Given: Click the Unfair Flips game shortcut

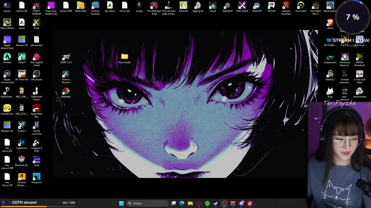Looking at the screenshot, I should point(81,7).
